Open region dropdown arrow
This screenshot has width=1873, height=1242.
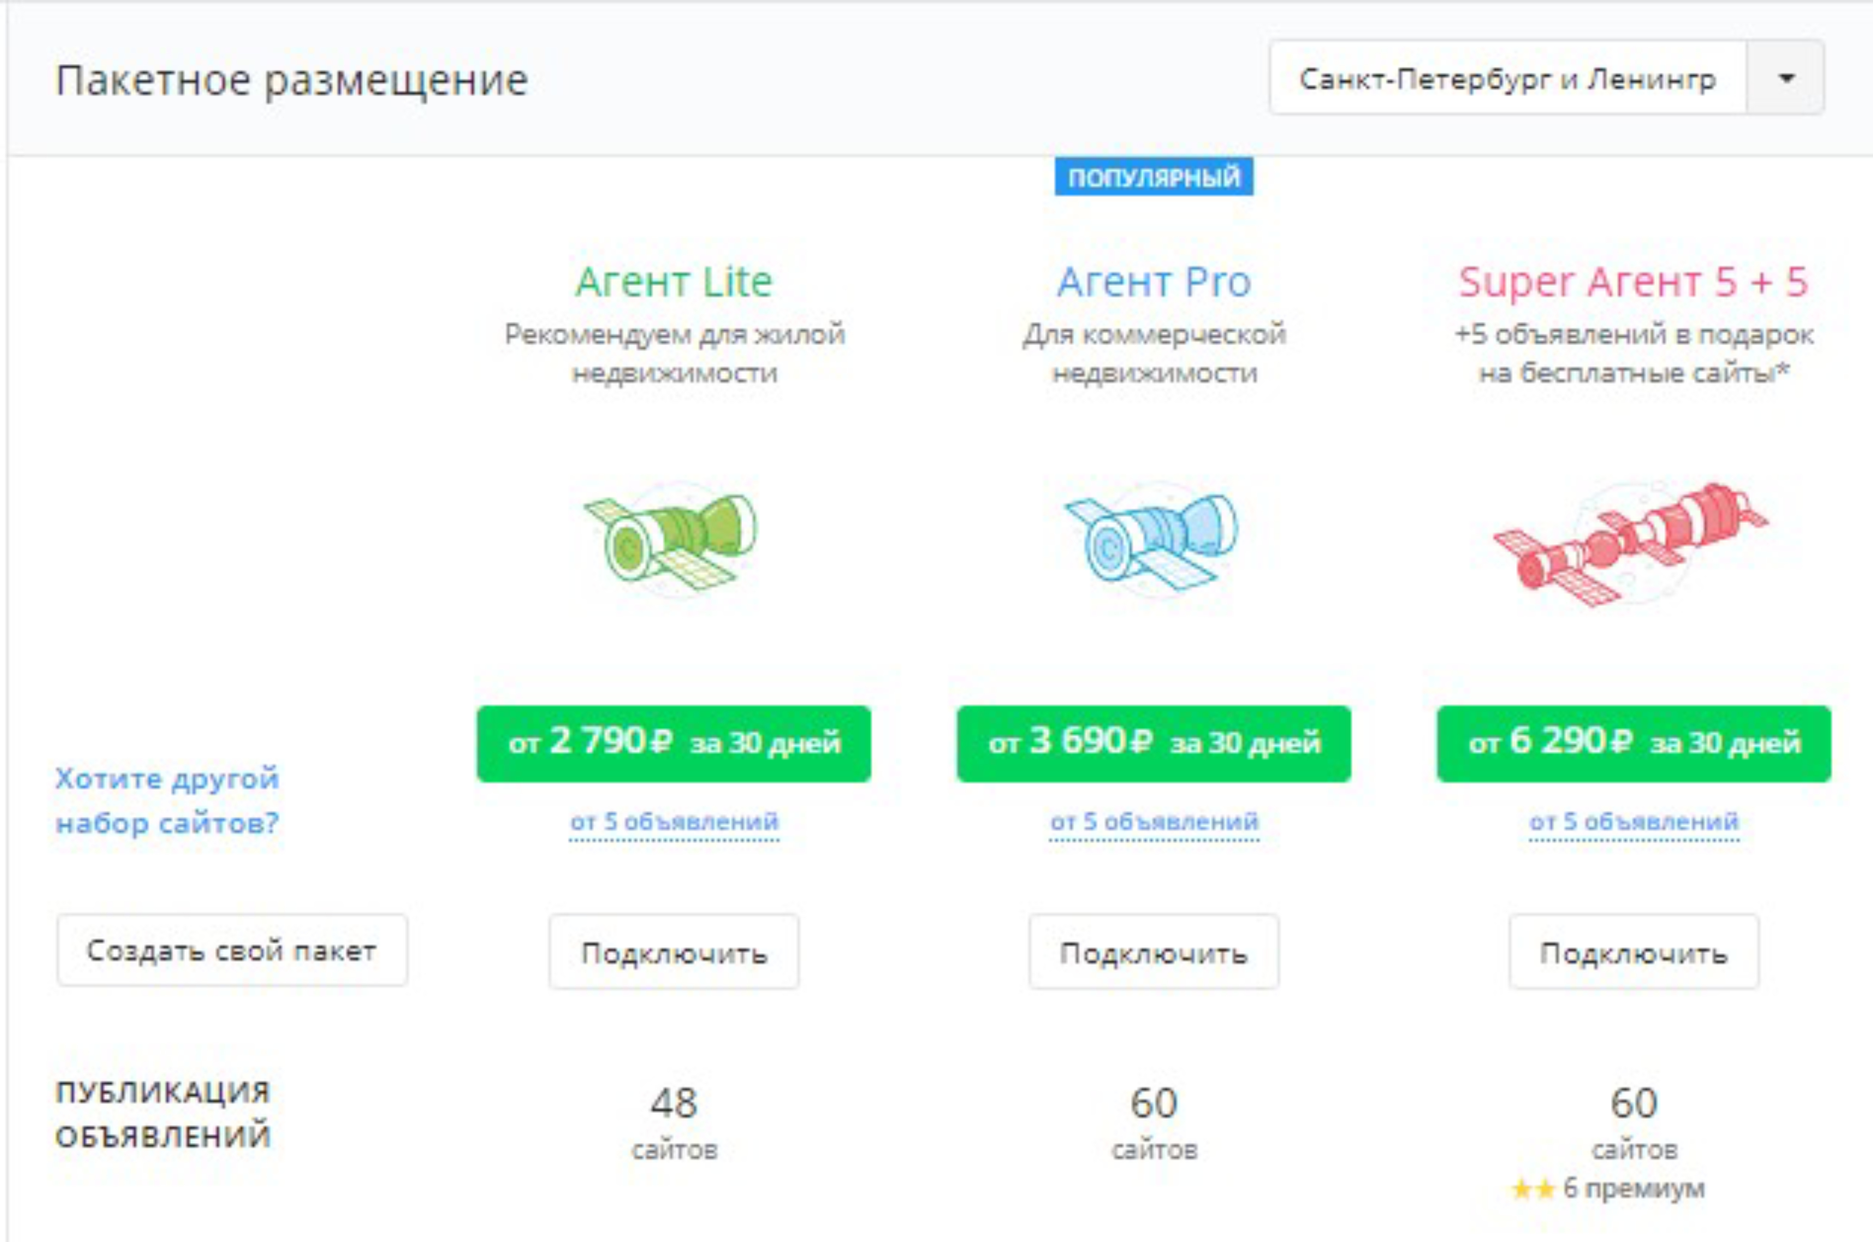[x=1785, y=78]
